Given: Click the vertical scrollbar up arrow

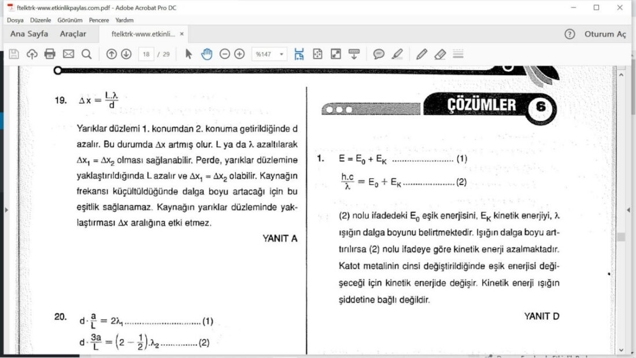Looking at the screenshot, I should coord(621,75).
